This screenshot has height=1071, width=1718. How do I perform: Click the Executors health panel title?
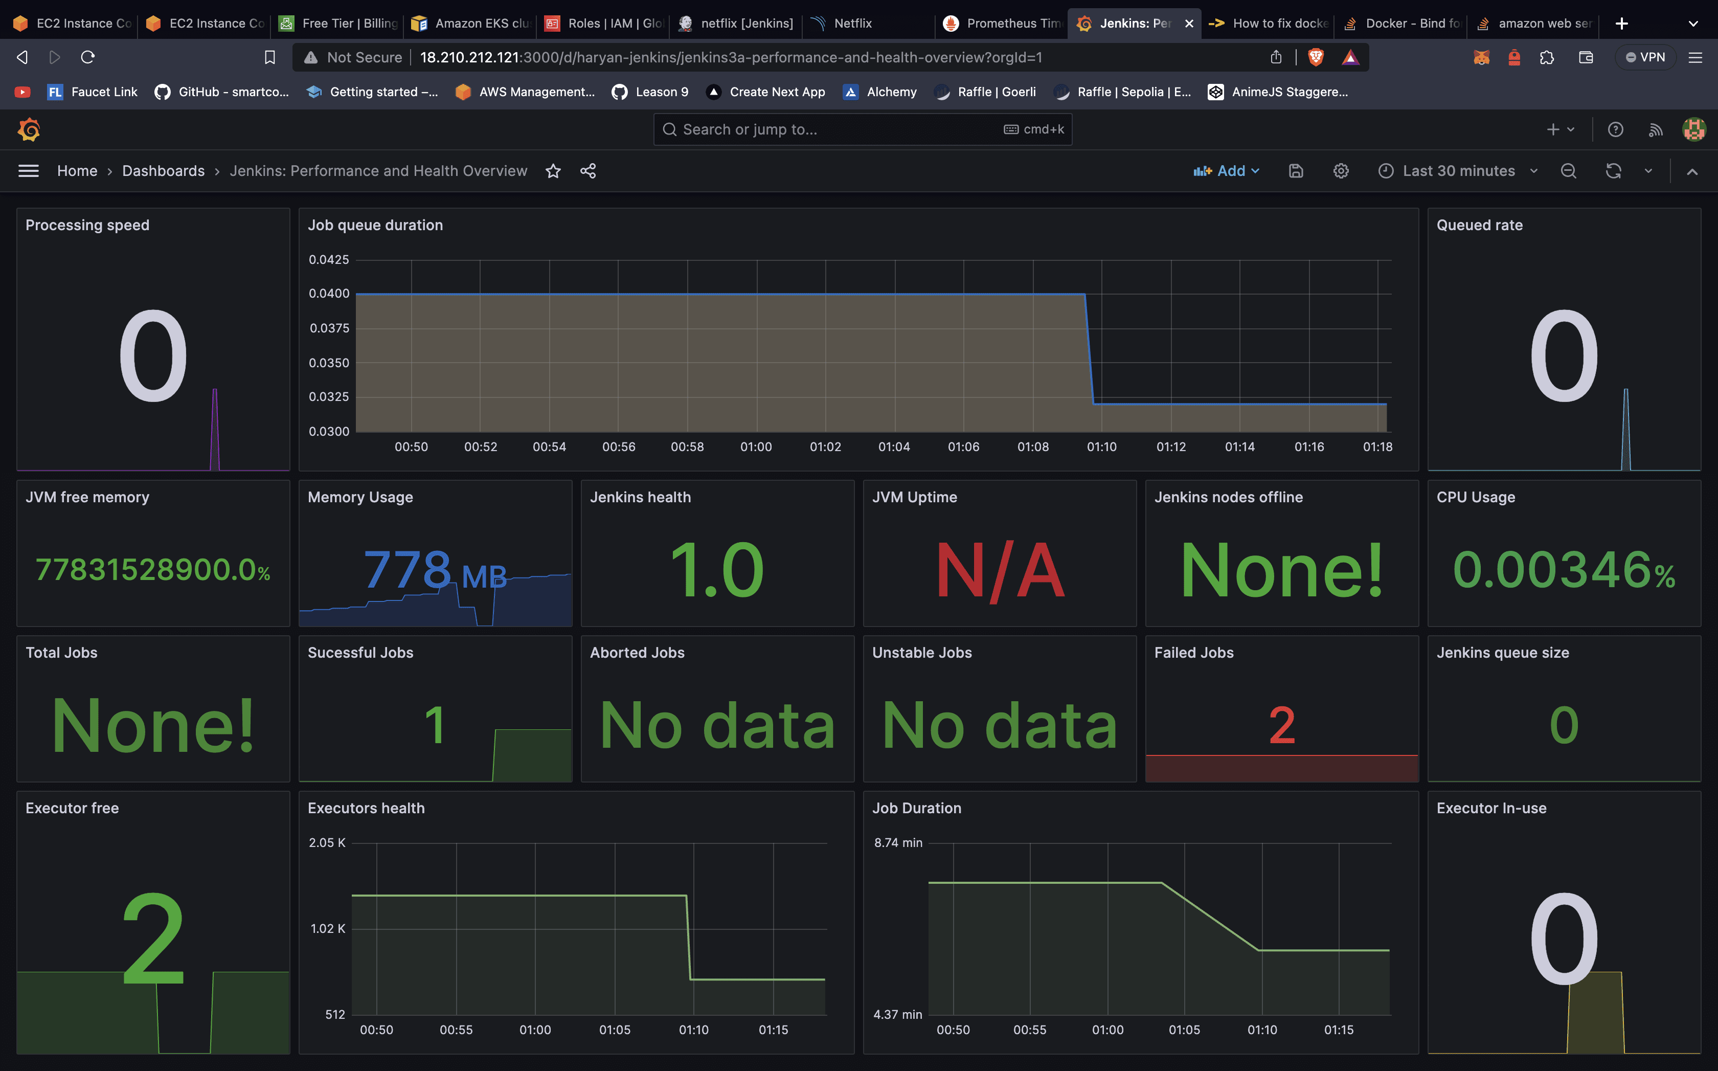[x=366, y=808]
